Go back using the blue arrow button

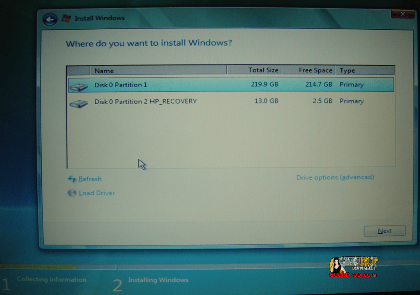pos(50,19)
